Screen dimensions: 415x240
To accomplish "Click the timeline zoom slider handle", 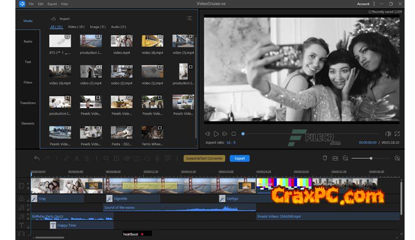I will coord(371,158).
